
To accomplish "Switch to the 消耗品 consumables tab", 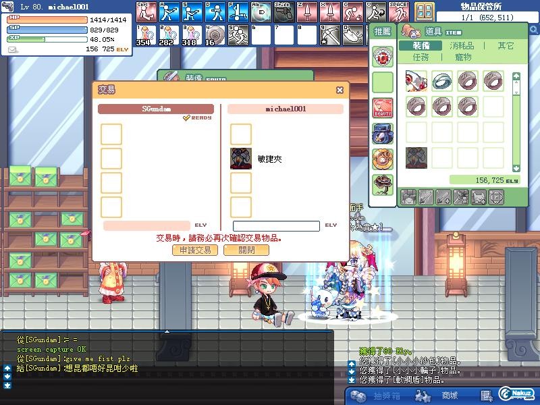I will point(462,46).
